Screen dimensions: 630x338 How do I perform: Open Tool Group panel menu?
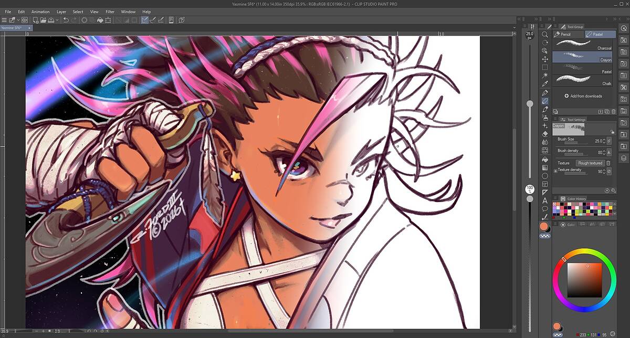pyautogui.click(x=555, y=26)
